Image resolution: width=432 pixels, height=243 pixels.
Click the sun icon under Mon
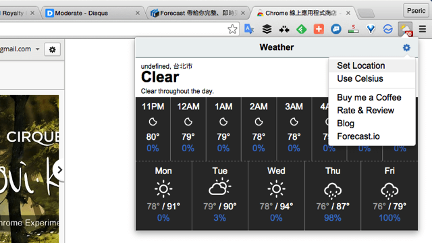click(163, 189)
